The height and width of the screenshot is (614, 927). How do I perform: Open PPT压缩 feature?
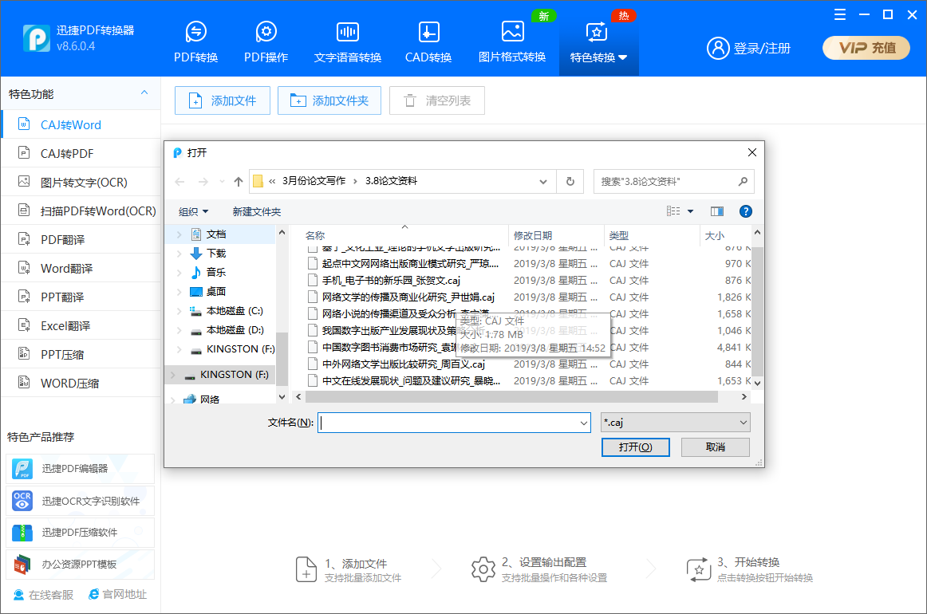[81, 354]
